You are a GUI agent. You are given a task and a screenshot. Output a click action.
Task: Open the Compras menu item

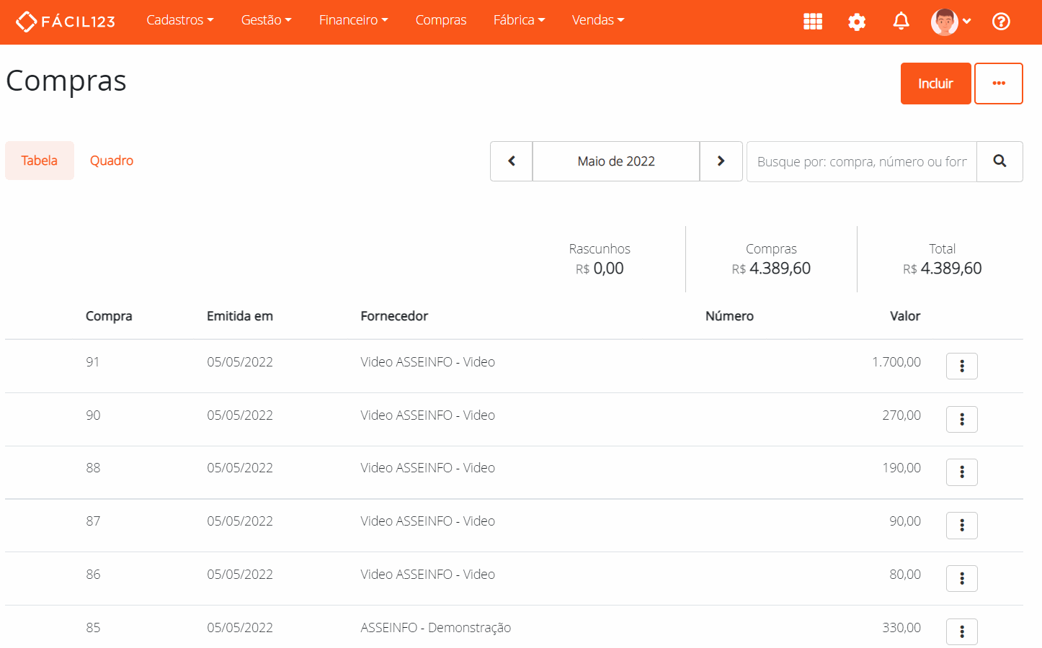click(441, 20)
